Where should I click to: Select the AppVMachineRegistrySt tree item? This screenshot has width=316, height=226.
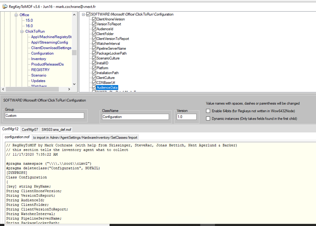click(51, 37)
